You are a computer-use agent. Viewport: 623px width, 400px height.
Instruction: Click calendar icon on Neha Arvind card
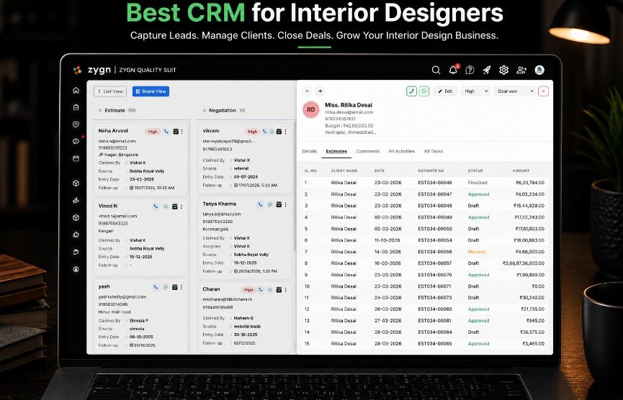176,132
